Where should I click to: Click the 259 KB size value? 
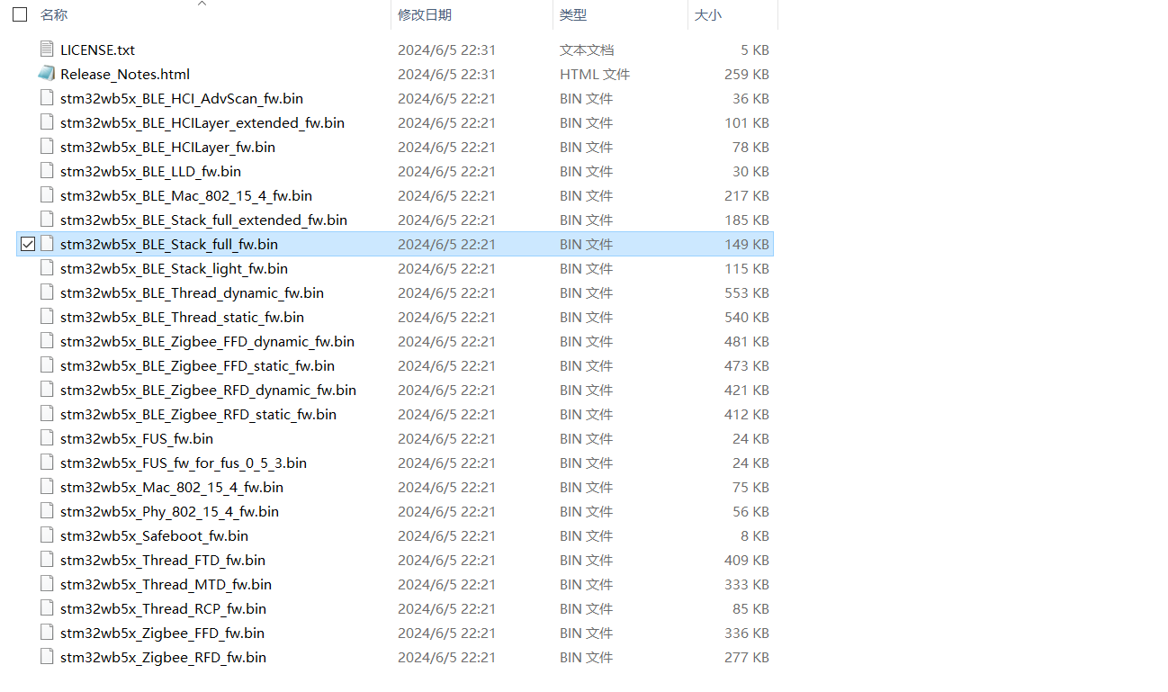(747, 75)
